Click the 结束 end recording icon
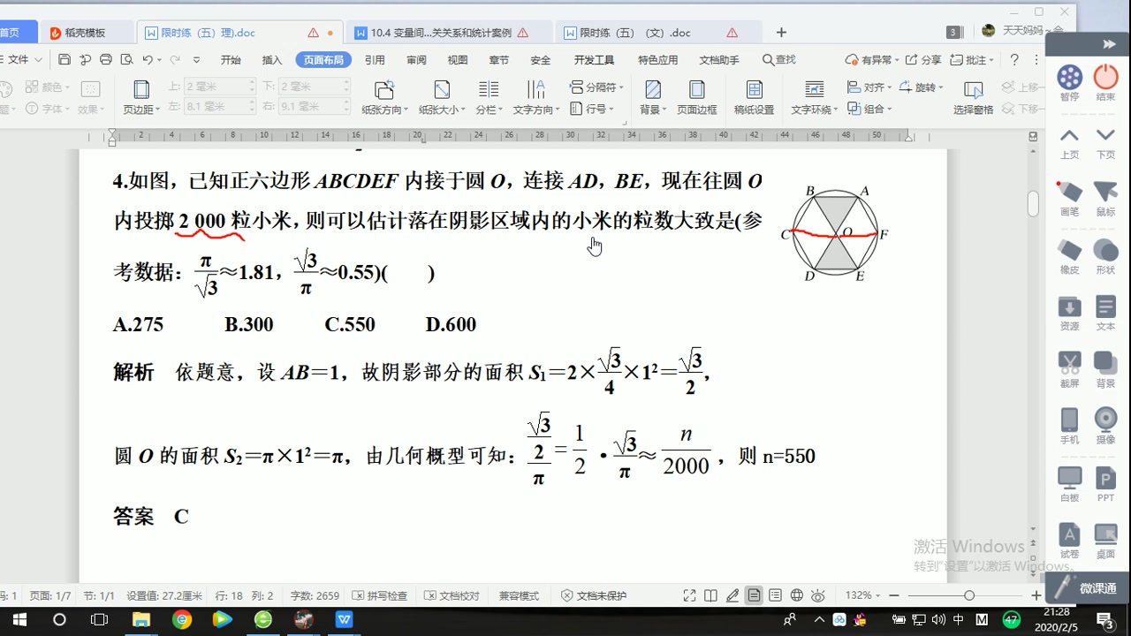 click(1105, 83)
